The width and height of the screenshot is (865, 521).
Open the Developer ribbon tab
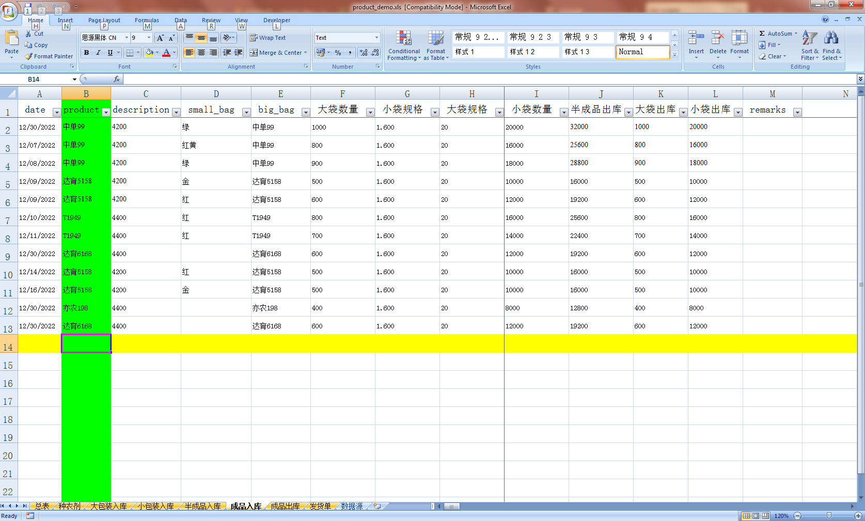click(x=277, y=20)
